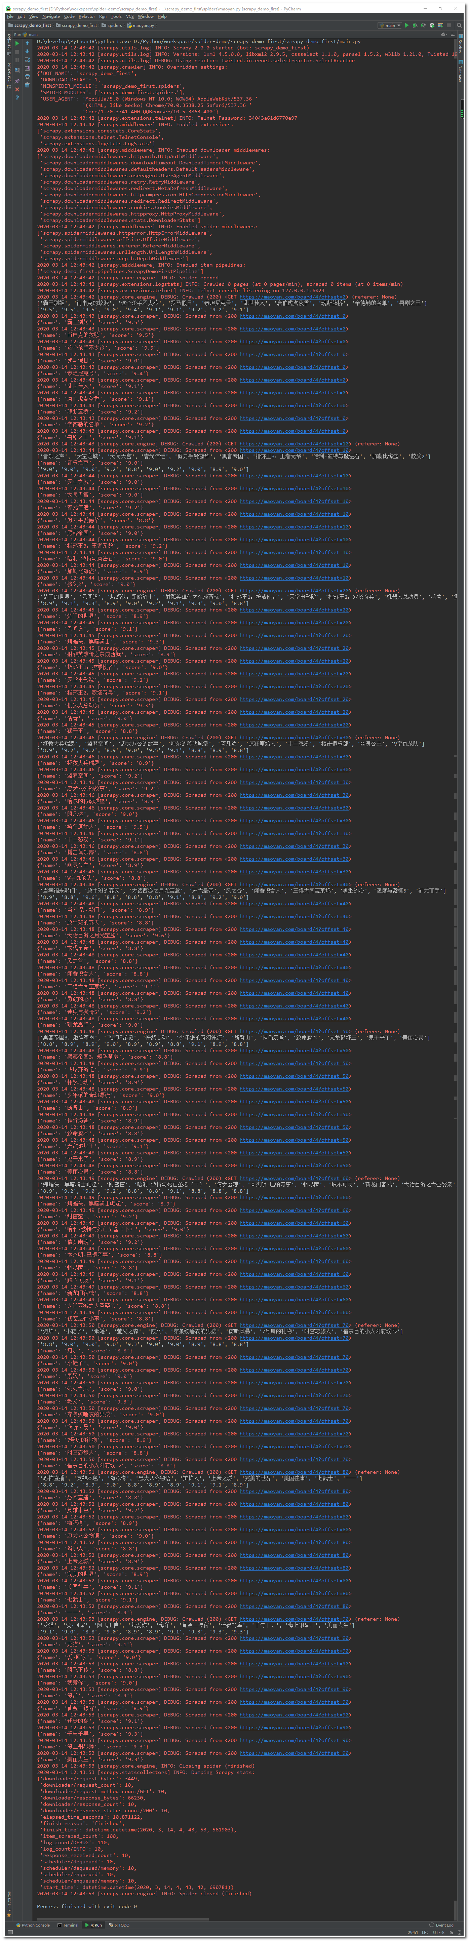
Task: Open the Edit menu
Action: [21, 16]
